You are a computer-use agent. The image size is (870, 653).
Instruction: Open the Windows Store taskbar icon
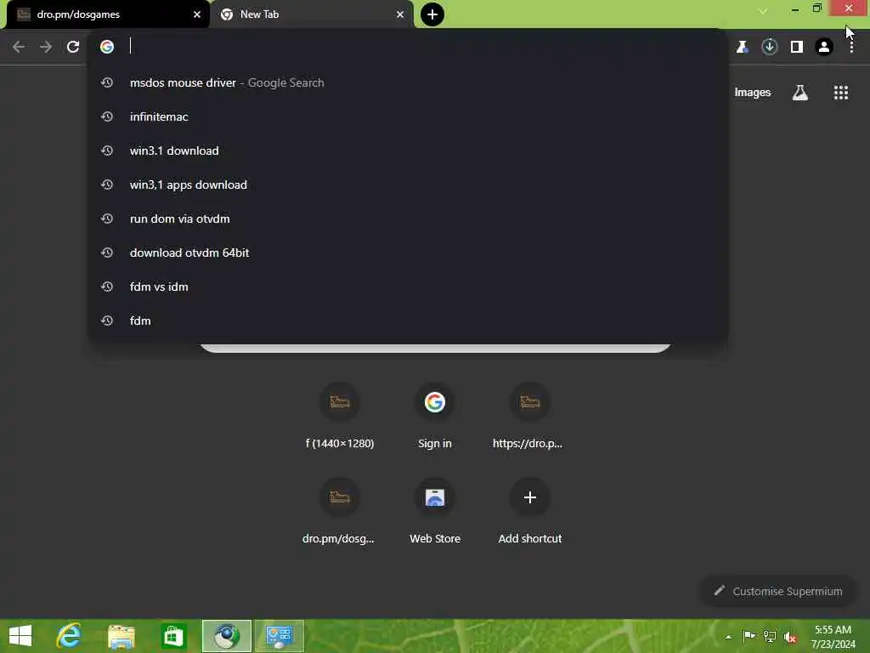click(x=173, y=636)
